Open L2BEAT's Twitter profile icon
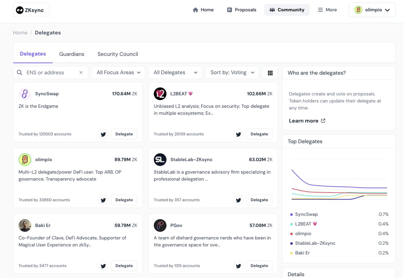The image size is (403, 278). [x=238, y=134]
